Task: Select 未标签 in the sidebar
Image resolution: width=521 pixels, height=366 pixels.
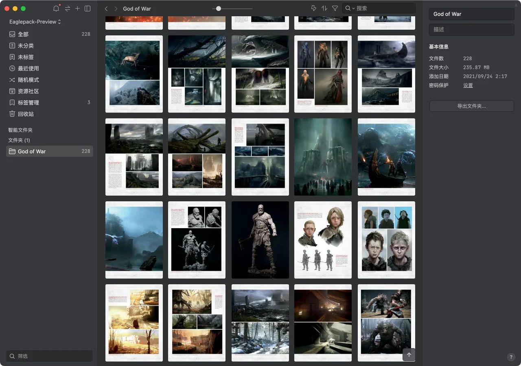Action: (x=50, y=57)
